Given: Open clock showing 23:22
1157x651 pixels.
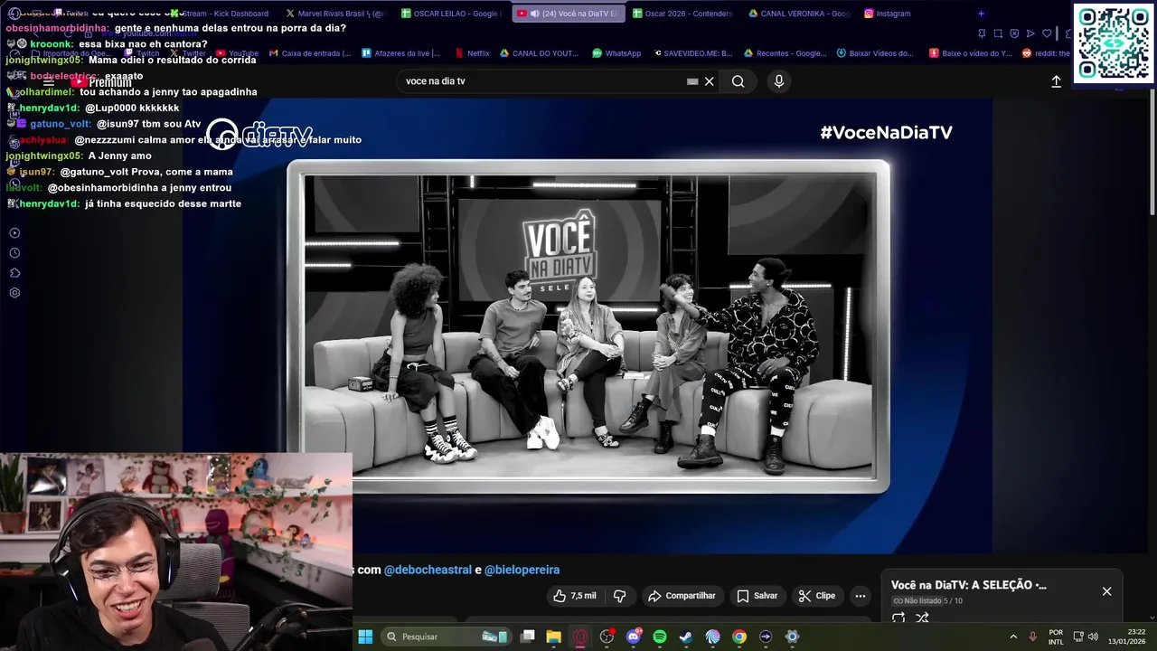Looking at the screenshot, I should (x=1128, y=637).
